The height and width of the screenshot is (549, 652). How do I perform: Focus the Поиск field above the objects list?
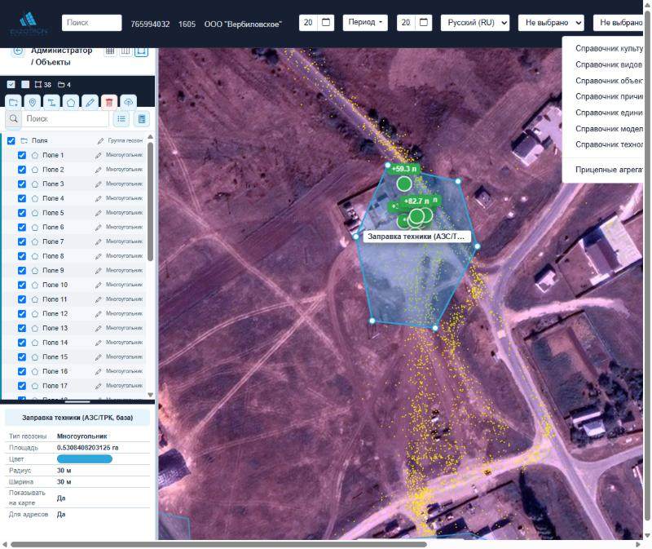coord(65,119)
